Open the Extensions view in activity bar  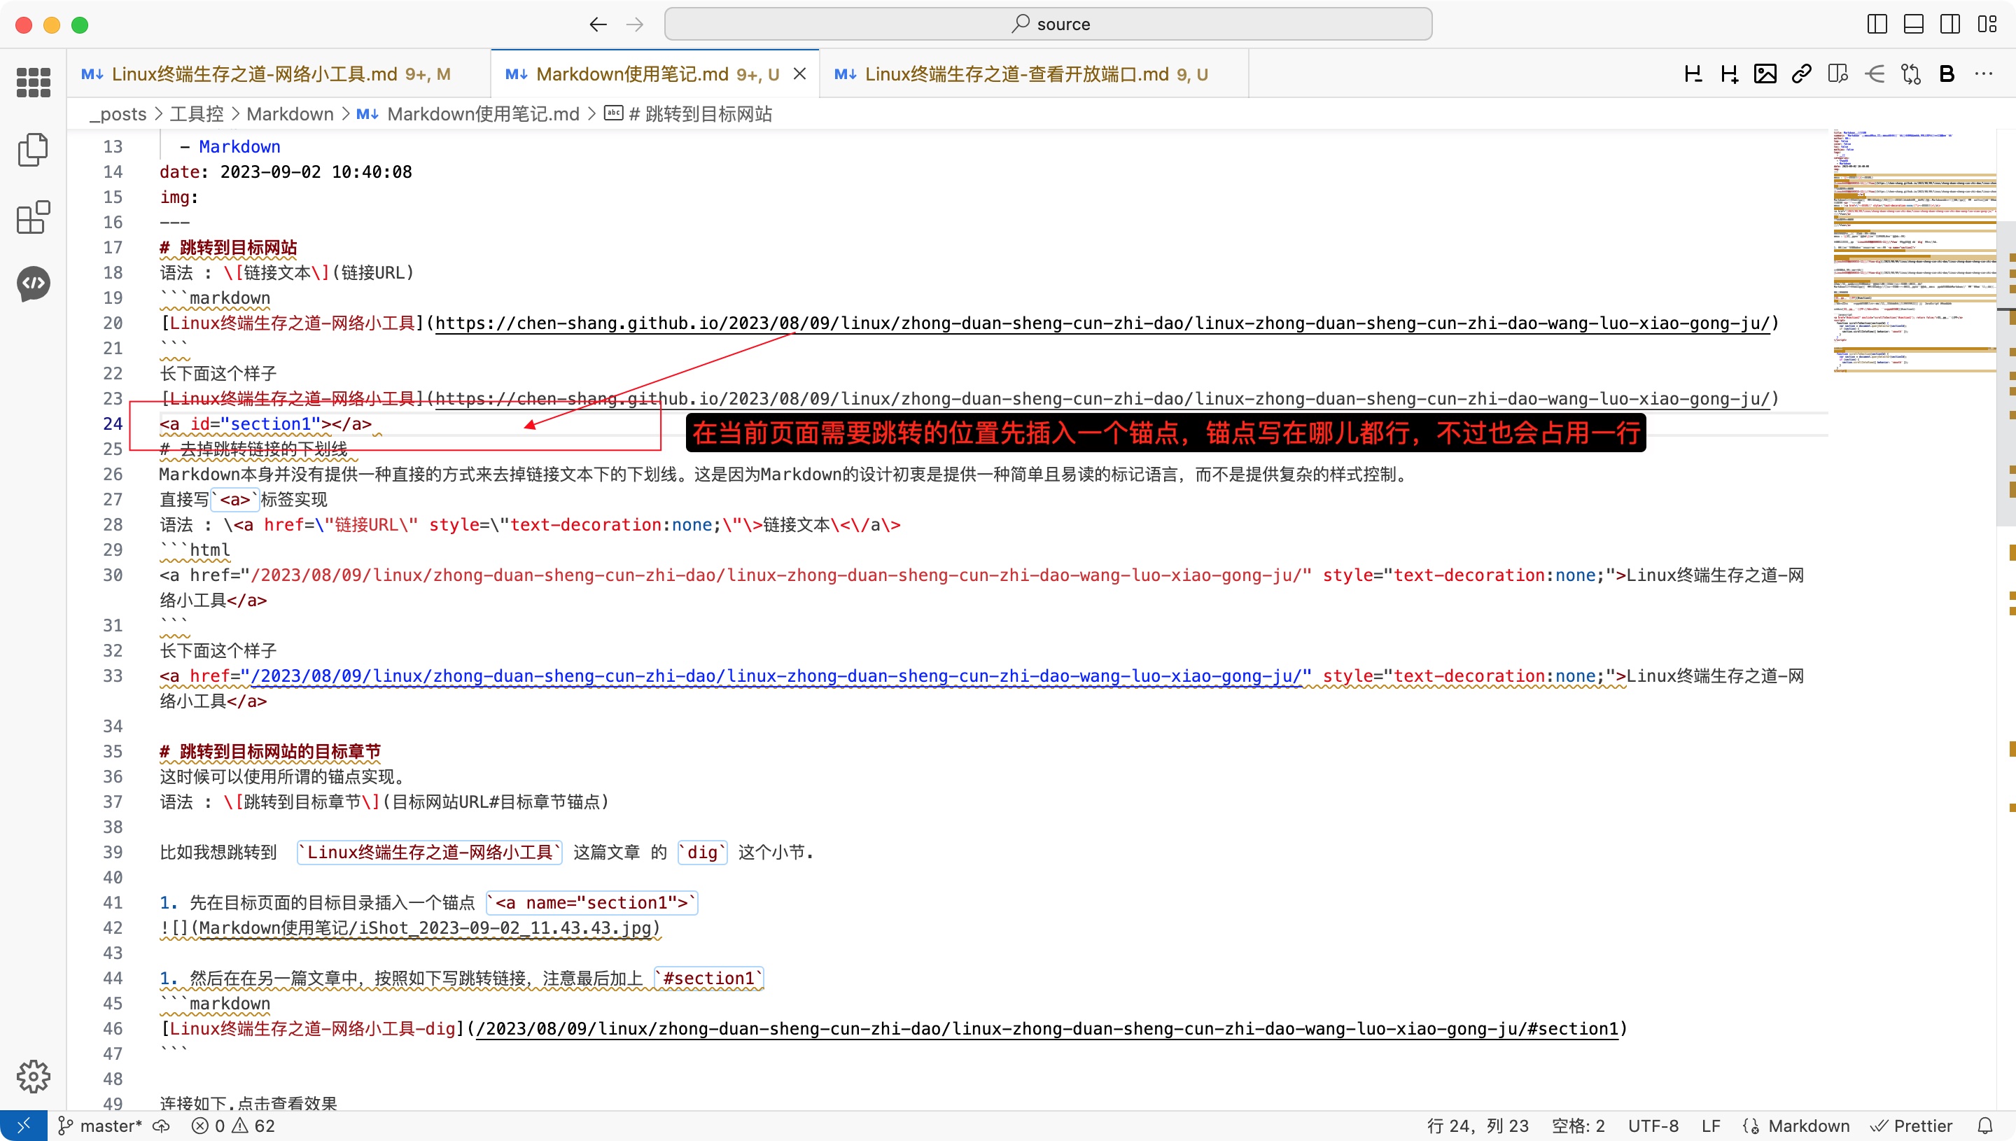[x=33, y=217]
